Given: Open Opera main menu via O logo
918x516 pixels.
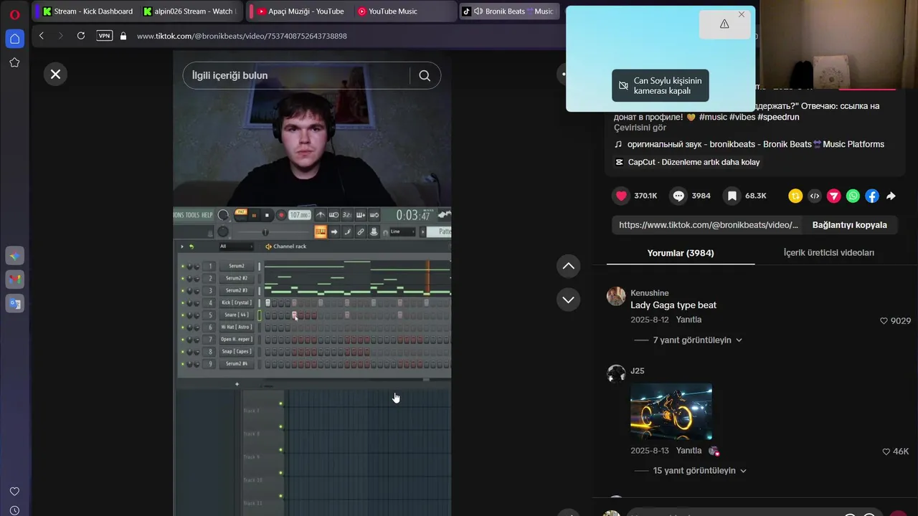Looking at the screenshot, I should coord(14,14).
